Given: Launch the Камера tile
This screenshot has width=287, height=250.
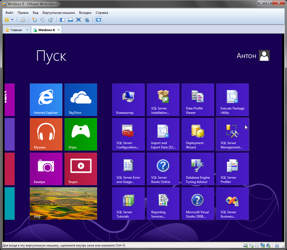Looking at the screenshot, I should tap(46, 169).
